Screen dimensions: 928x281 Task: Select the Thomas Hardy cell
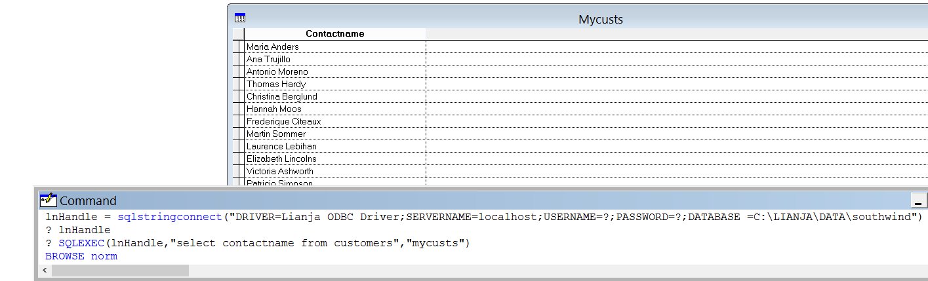coord(335,84)
